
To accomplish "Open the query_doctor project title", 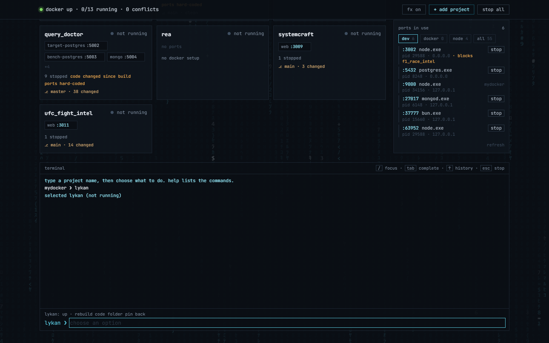I will coord(64,34).
